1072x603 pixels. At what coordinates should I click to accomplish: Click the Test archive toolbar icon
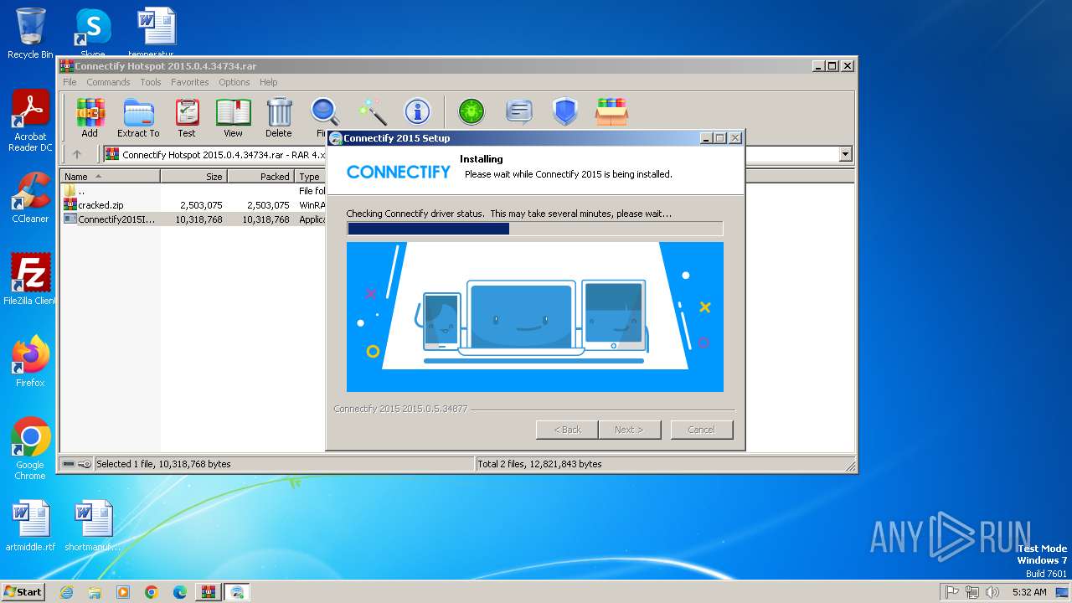pos(187,117)
